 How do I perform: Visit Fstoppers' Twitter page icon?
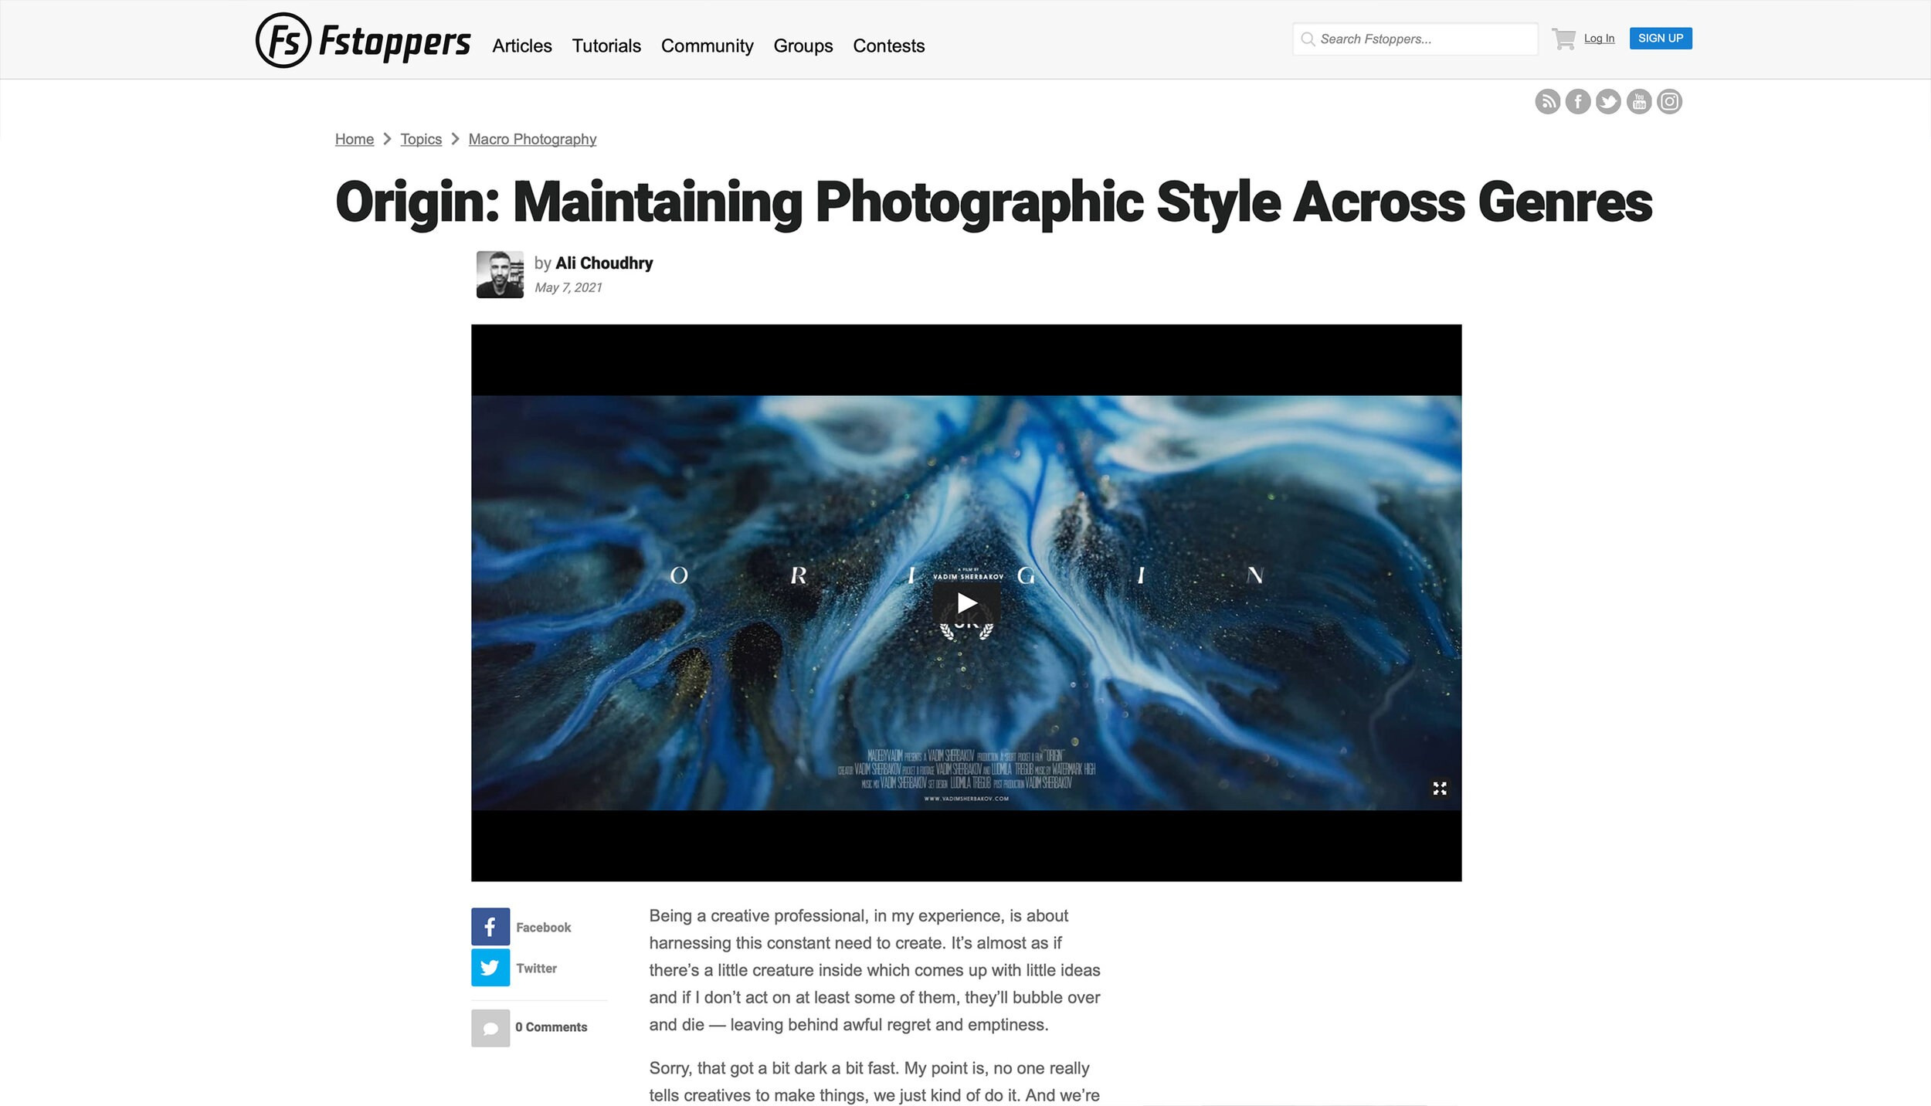point(1608,100)
